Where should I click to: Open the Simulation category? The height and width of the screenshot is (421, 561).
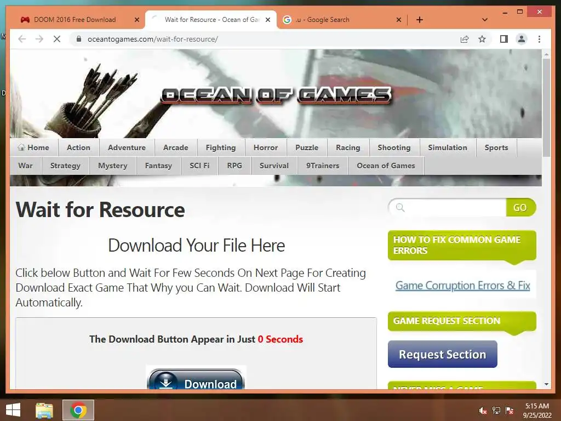pos(447,147)
